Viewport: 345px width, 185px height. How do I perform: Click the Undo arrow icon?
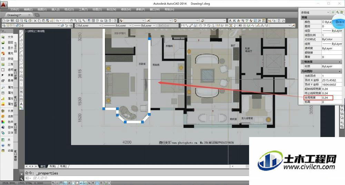pyautogui.click(x=57, y=20)
